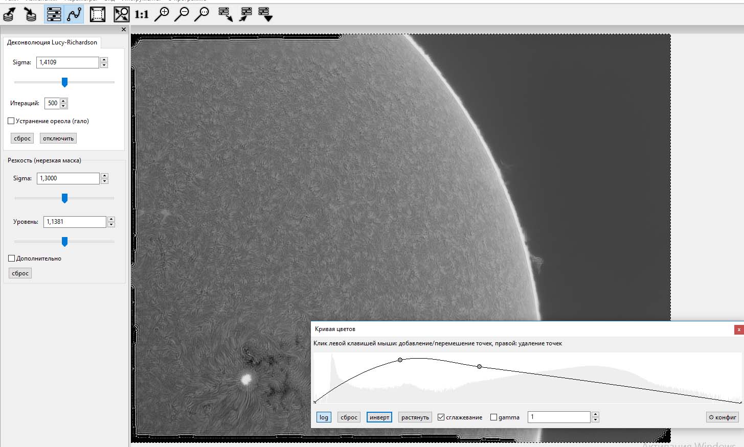Click the tone curve сброс button
This screenshot has width=744, height=447.
pyautogui.click(x=349, y=417)
